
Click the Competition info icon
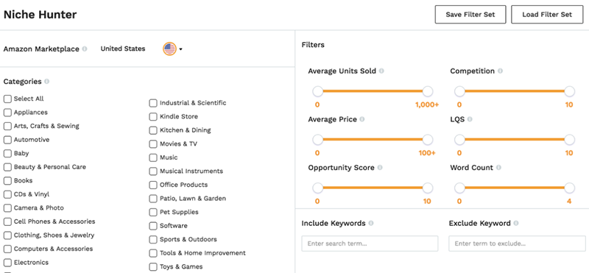pos(500,71)
